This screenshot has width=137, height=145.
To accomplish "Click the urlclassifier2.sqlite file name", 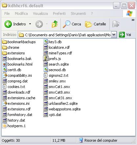I will click(63, 103).
